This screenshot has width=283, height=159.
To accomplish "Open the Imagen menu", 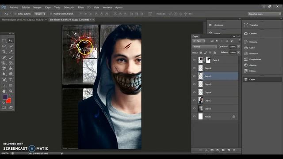I will point(37,8).
